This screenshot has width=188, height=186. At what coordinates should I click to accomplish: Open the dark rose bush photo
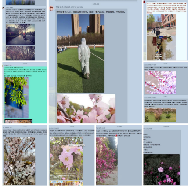tap(162, 170)
